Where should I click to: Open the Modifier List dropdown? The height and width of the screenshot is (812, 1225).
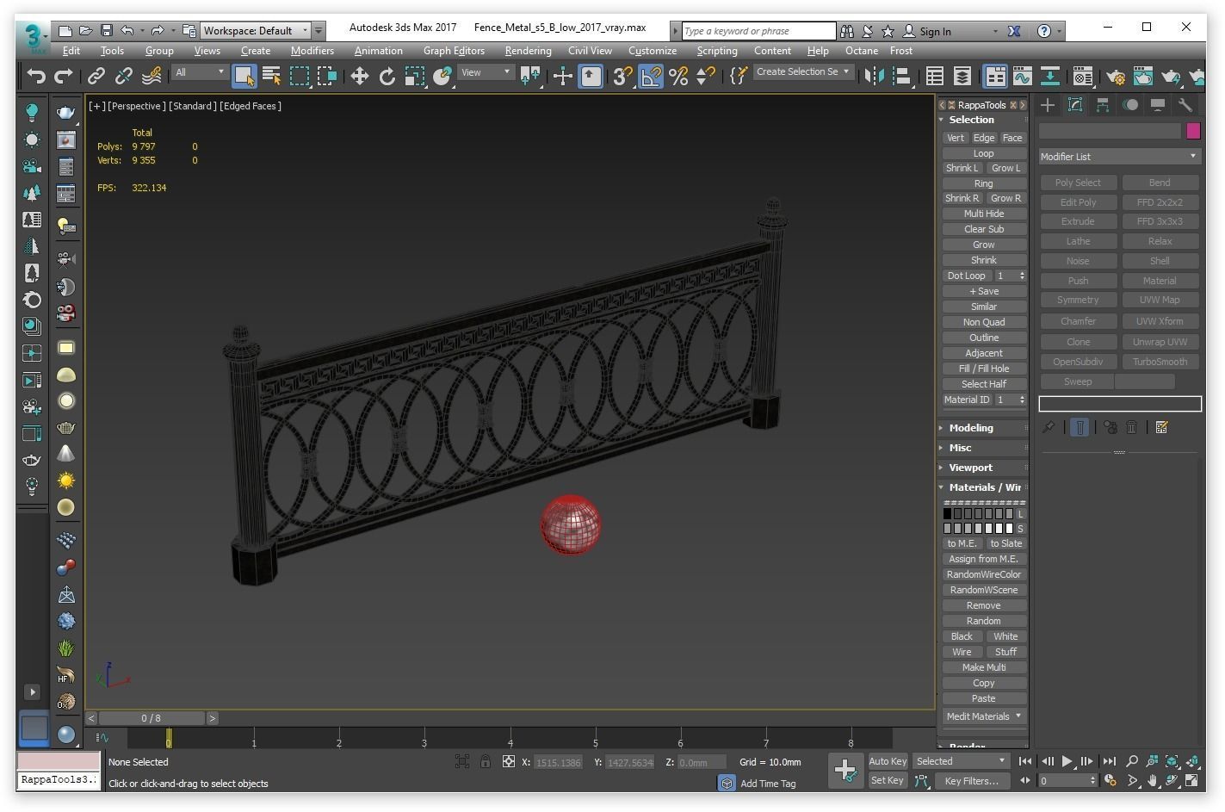tap(1119, 157)
